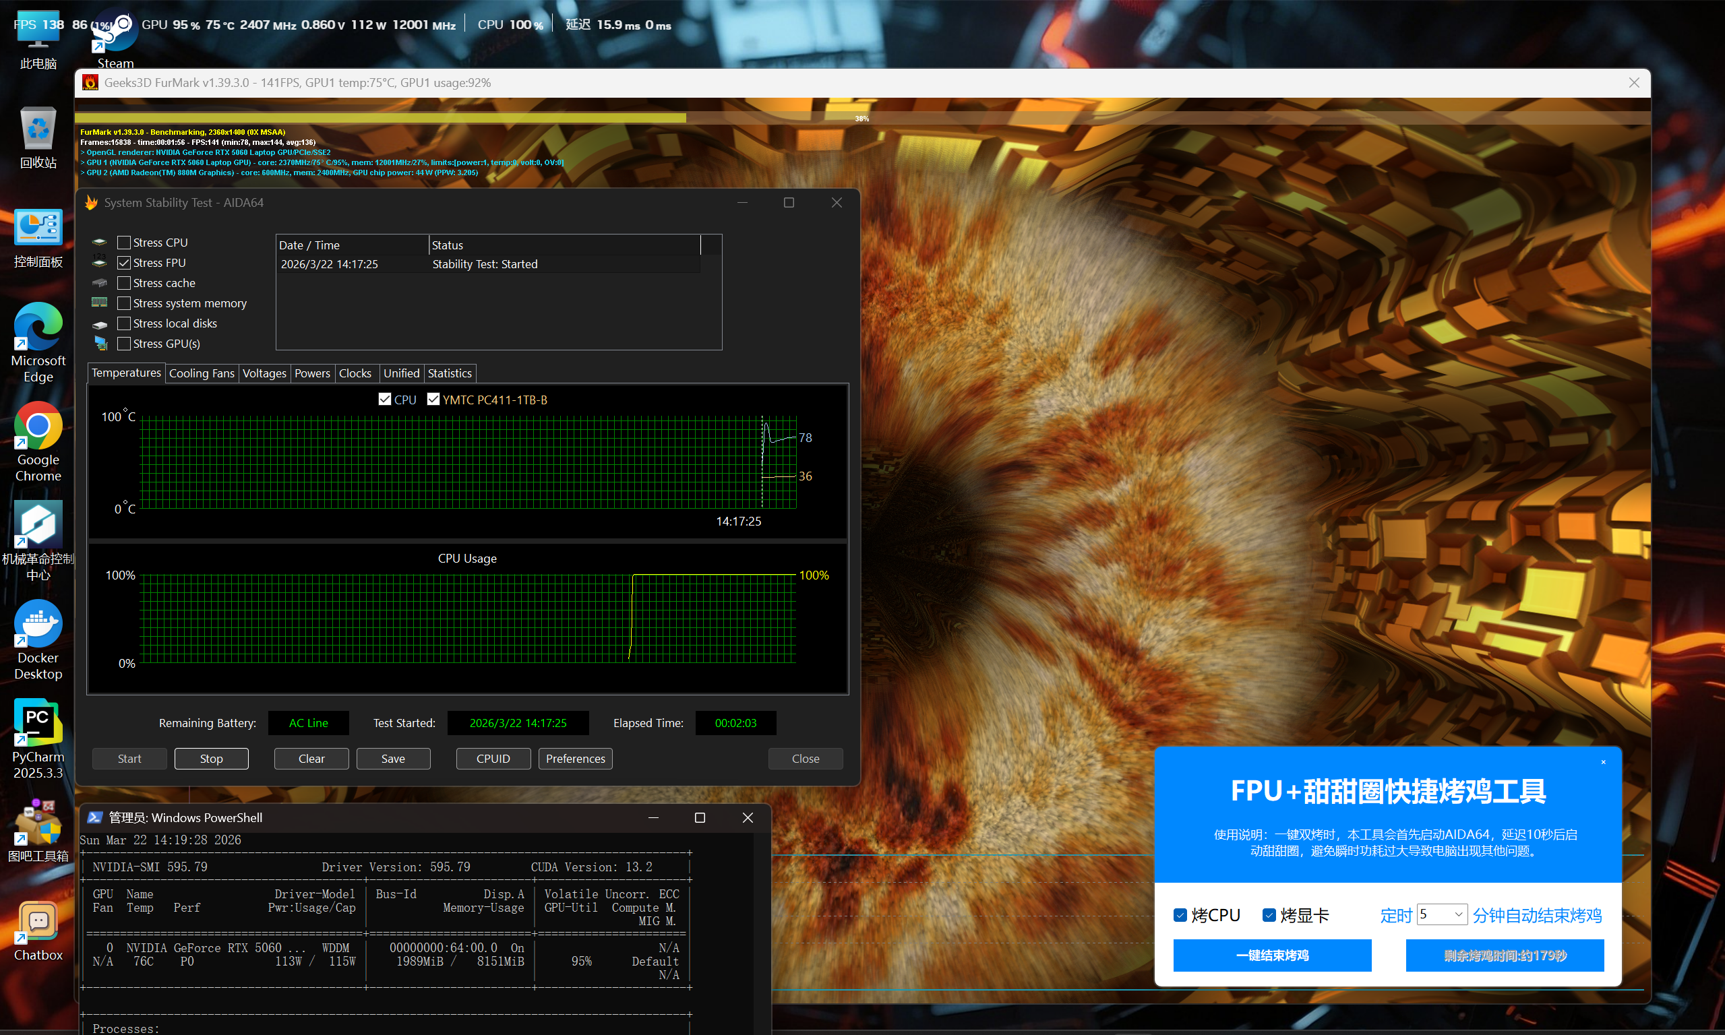This screenshot has height=1035, width=1725.
Task: Enable the Stress GPU(s) checkbox
Action: (123, 344)
